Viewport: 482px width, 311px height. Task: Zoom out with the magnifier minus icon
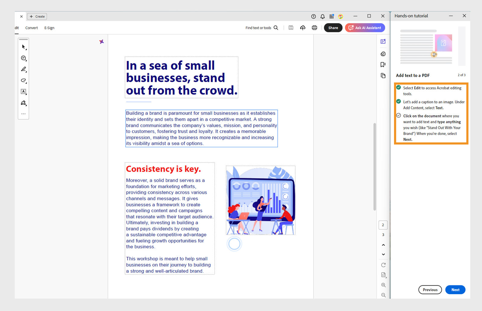[x=383, y=295]
